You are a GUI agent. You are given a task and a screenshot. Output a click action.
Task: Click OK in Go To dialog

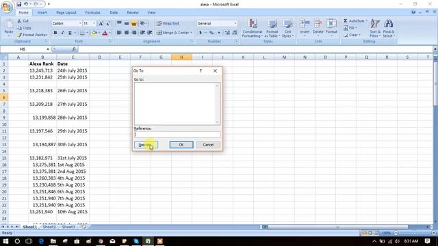(x=181, y=145)
